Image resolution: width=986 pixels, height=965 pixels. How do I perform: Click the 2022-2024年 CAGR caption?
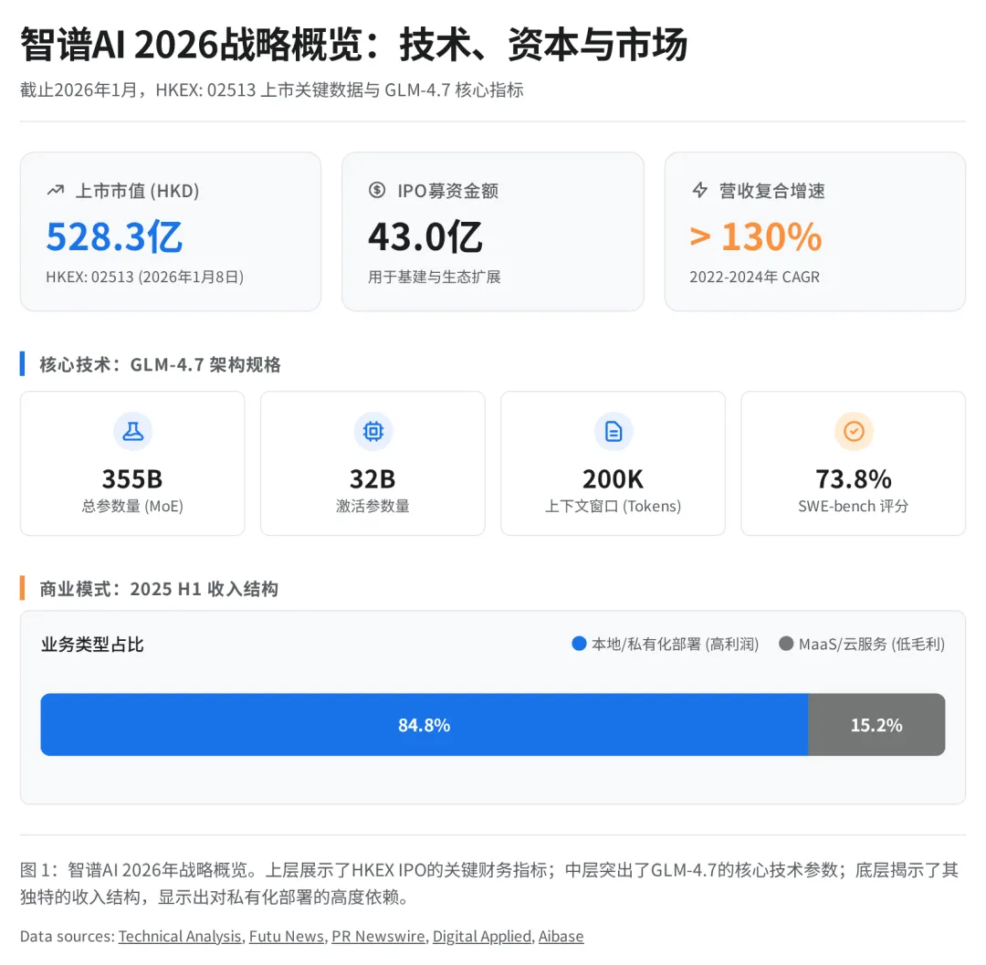tap(755, 278)
